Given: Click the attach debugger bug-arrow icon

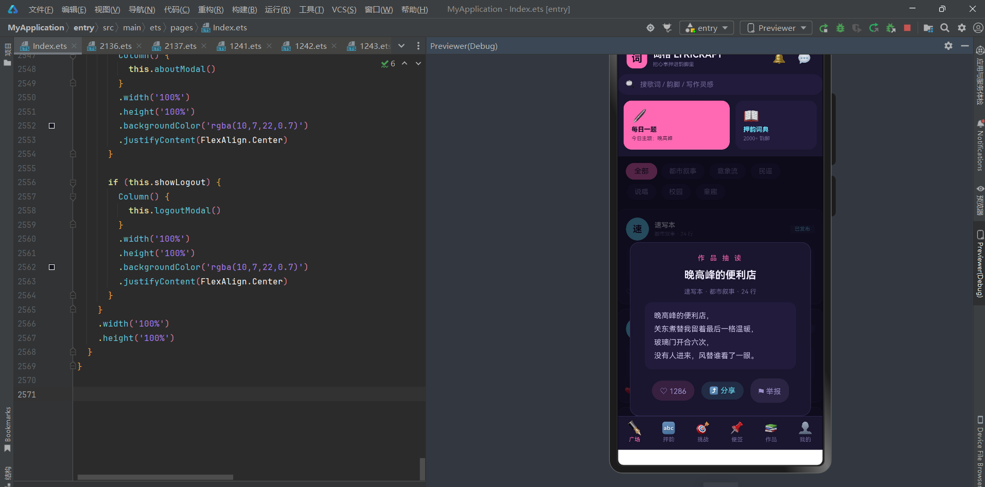Looking at the screenshot, I should point(891,28).
